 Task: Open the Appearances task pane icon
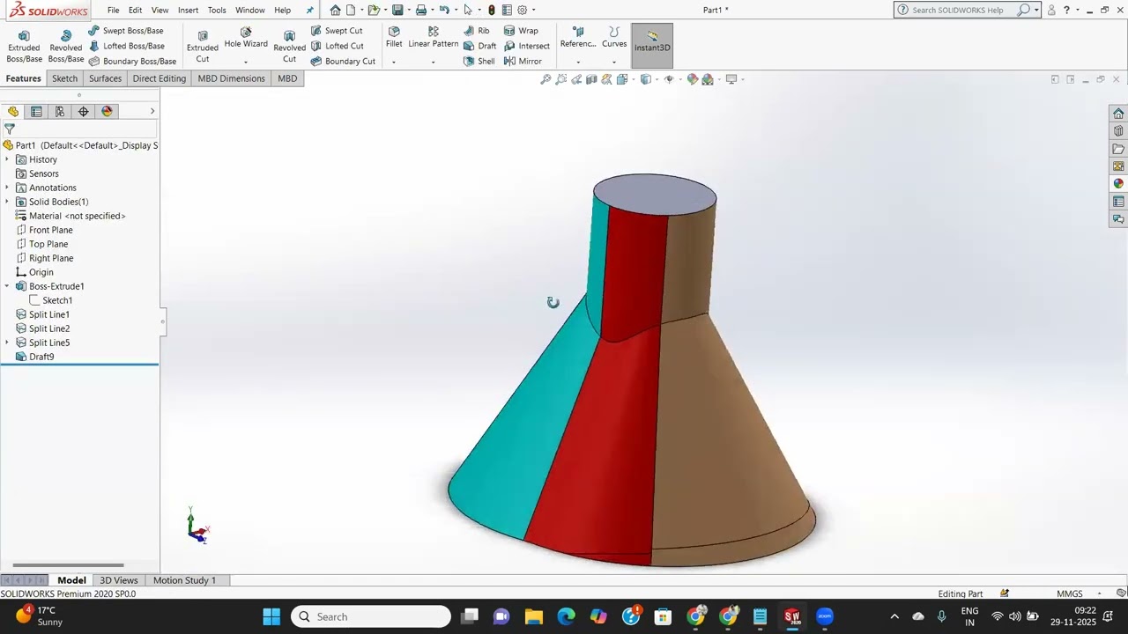point(1118,184)
